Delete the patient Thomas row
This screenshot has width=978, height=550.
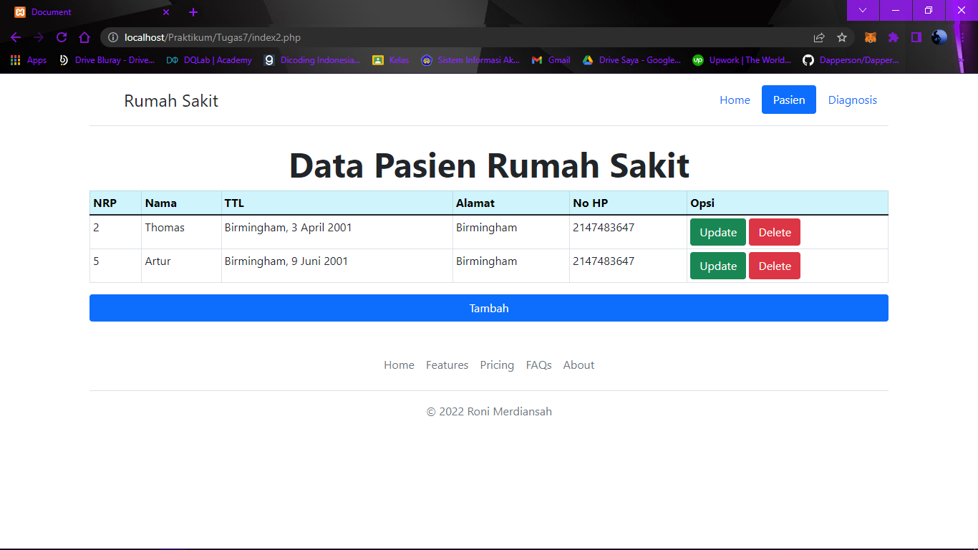[x=775, y=232]
